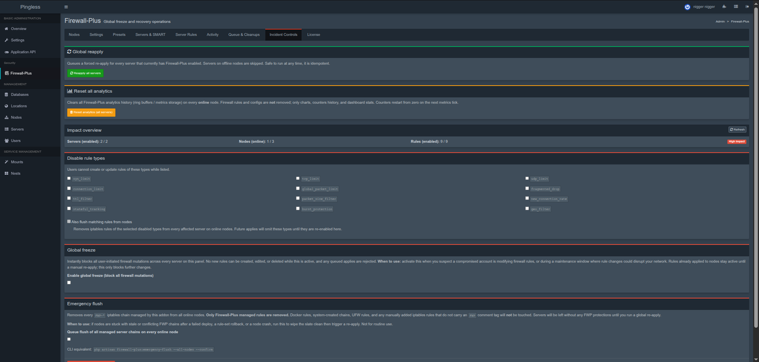The image size is (759, 362).
Task: Open the Servers & SMART tab
Action: [x=151, y=34]
